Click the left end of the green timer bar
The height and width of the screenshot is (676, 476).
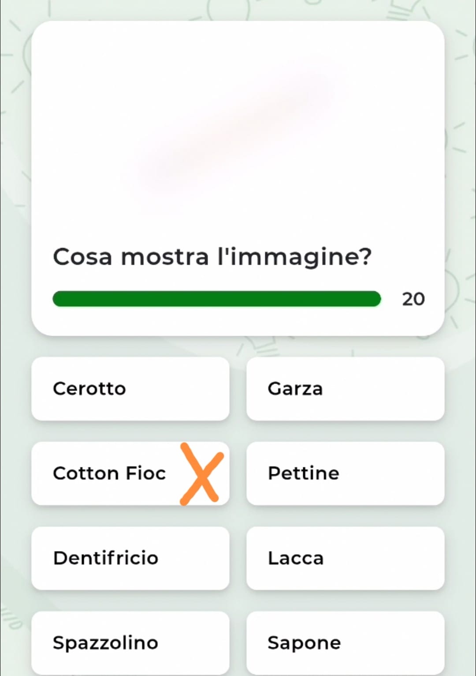[59, 299]
